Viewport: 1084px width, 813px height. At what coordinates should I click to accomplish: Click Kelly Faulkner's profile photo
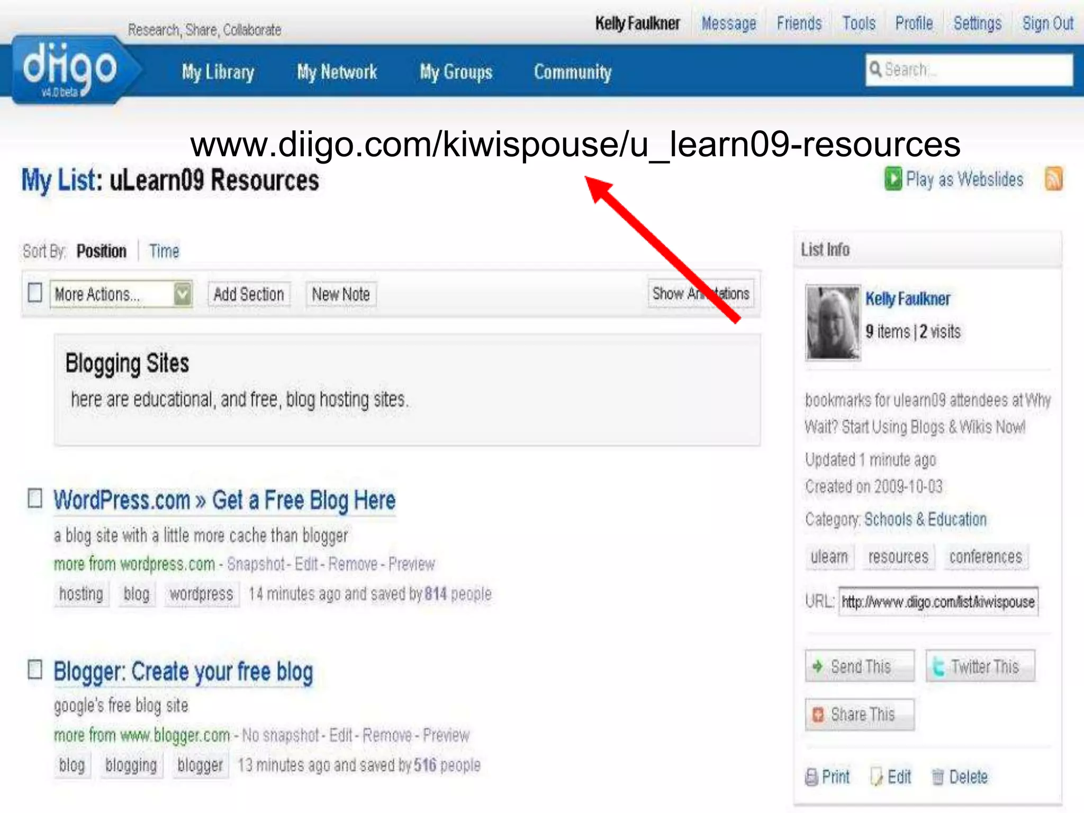point(833,323)
